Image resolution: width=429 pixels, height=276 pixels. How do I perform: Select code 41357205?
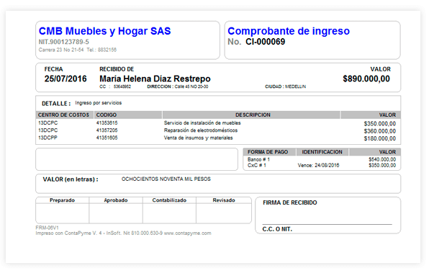(x=107, y=130)
